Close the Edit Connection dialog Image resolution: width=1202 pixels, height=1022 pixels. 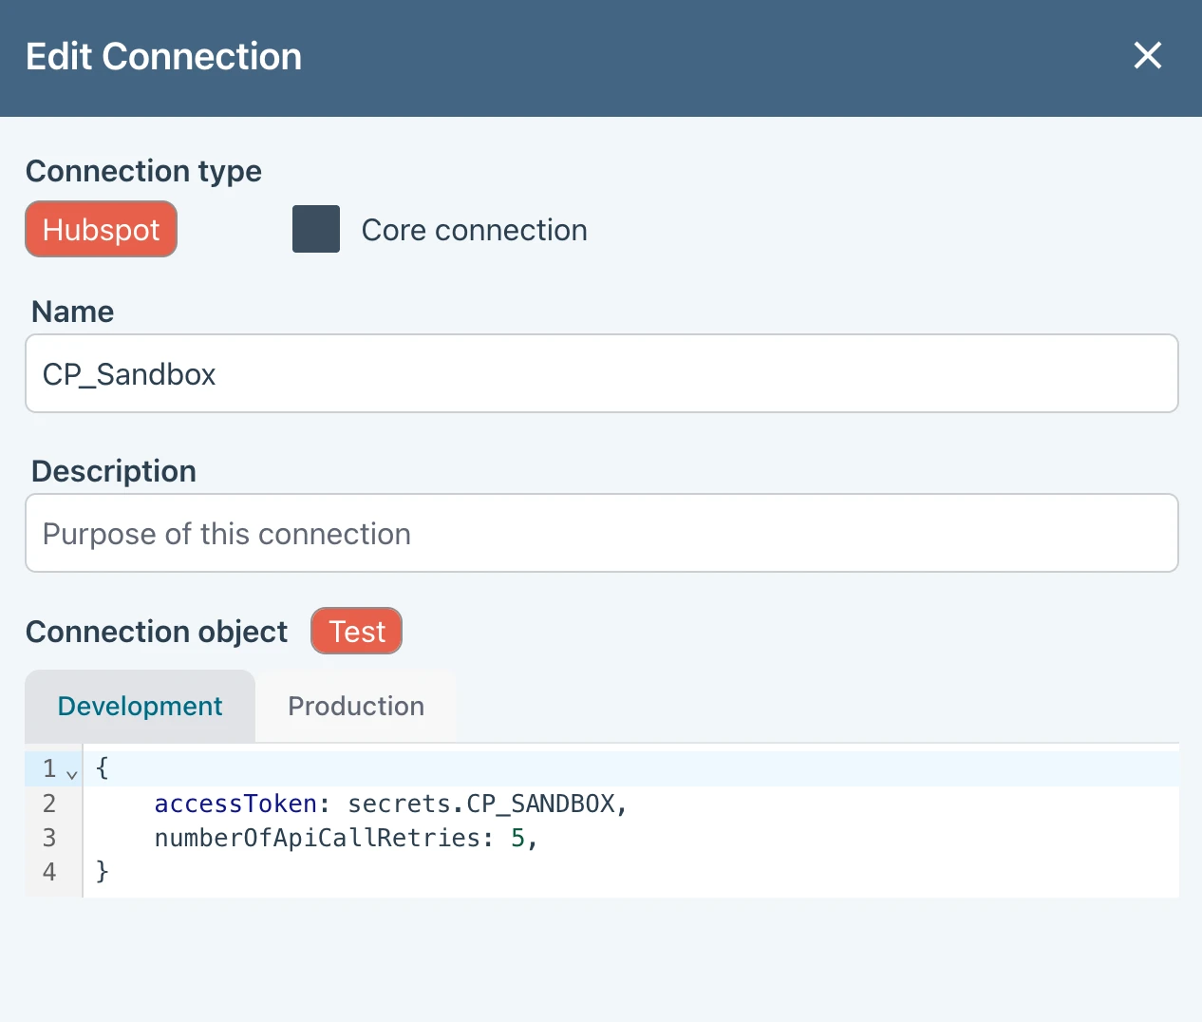[x=1147, y=56]
